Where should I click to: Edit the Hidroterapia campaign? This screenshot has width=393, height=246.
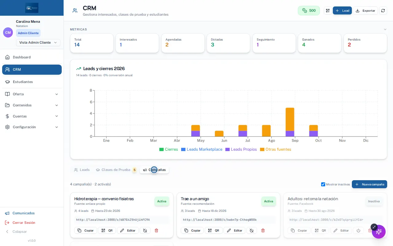click(128, 230)
